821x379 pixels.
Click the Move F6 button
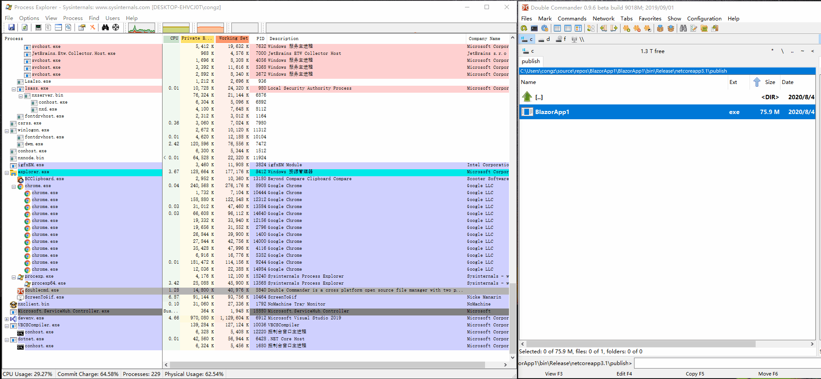768,374
